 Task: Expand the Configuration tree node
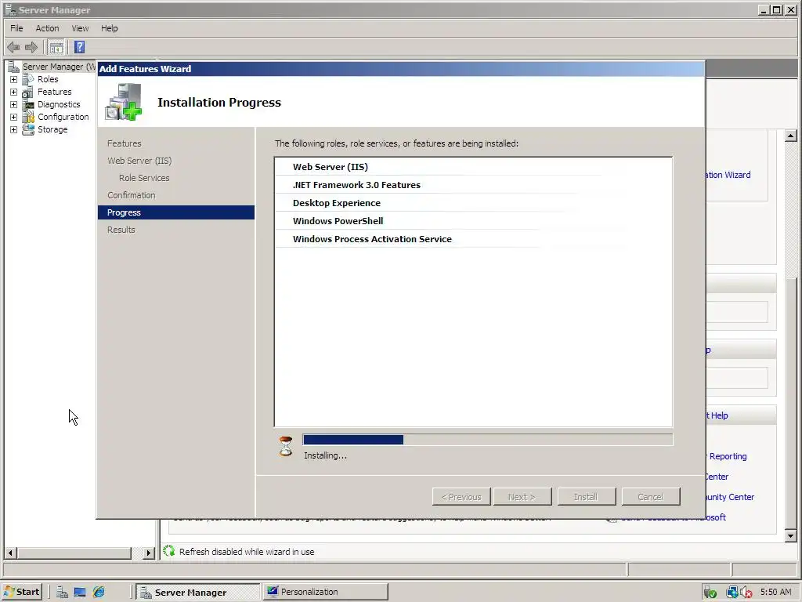click(x=14, y=118)
